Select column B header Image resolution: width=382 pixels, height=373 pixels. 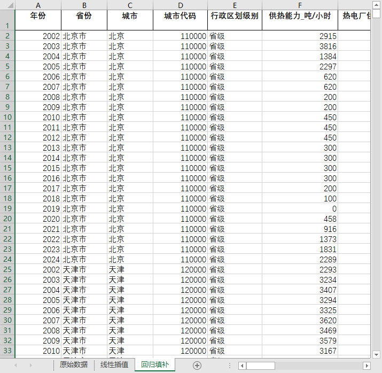(x=84, y=5)
